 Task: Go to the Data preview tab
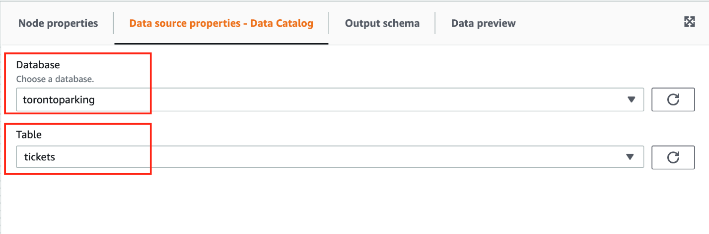coord(483,23)
